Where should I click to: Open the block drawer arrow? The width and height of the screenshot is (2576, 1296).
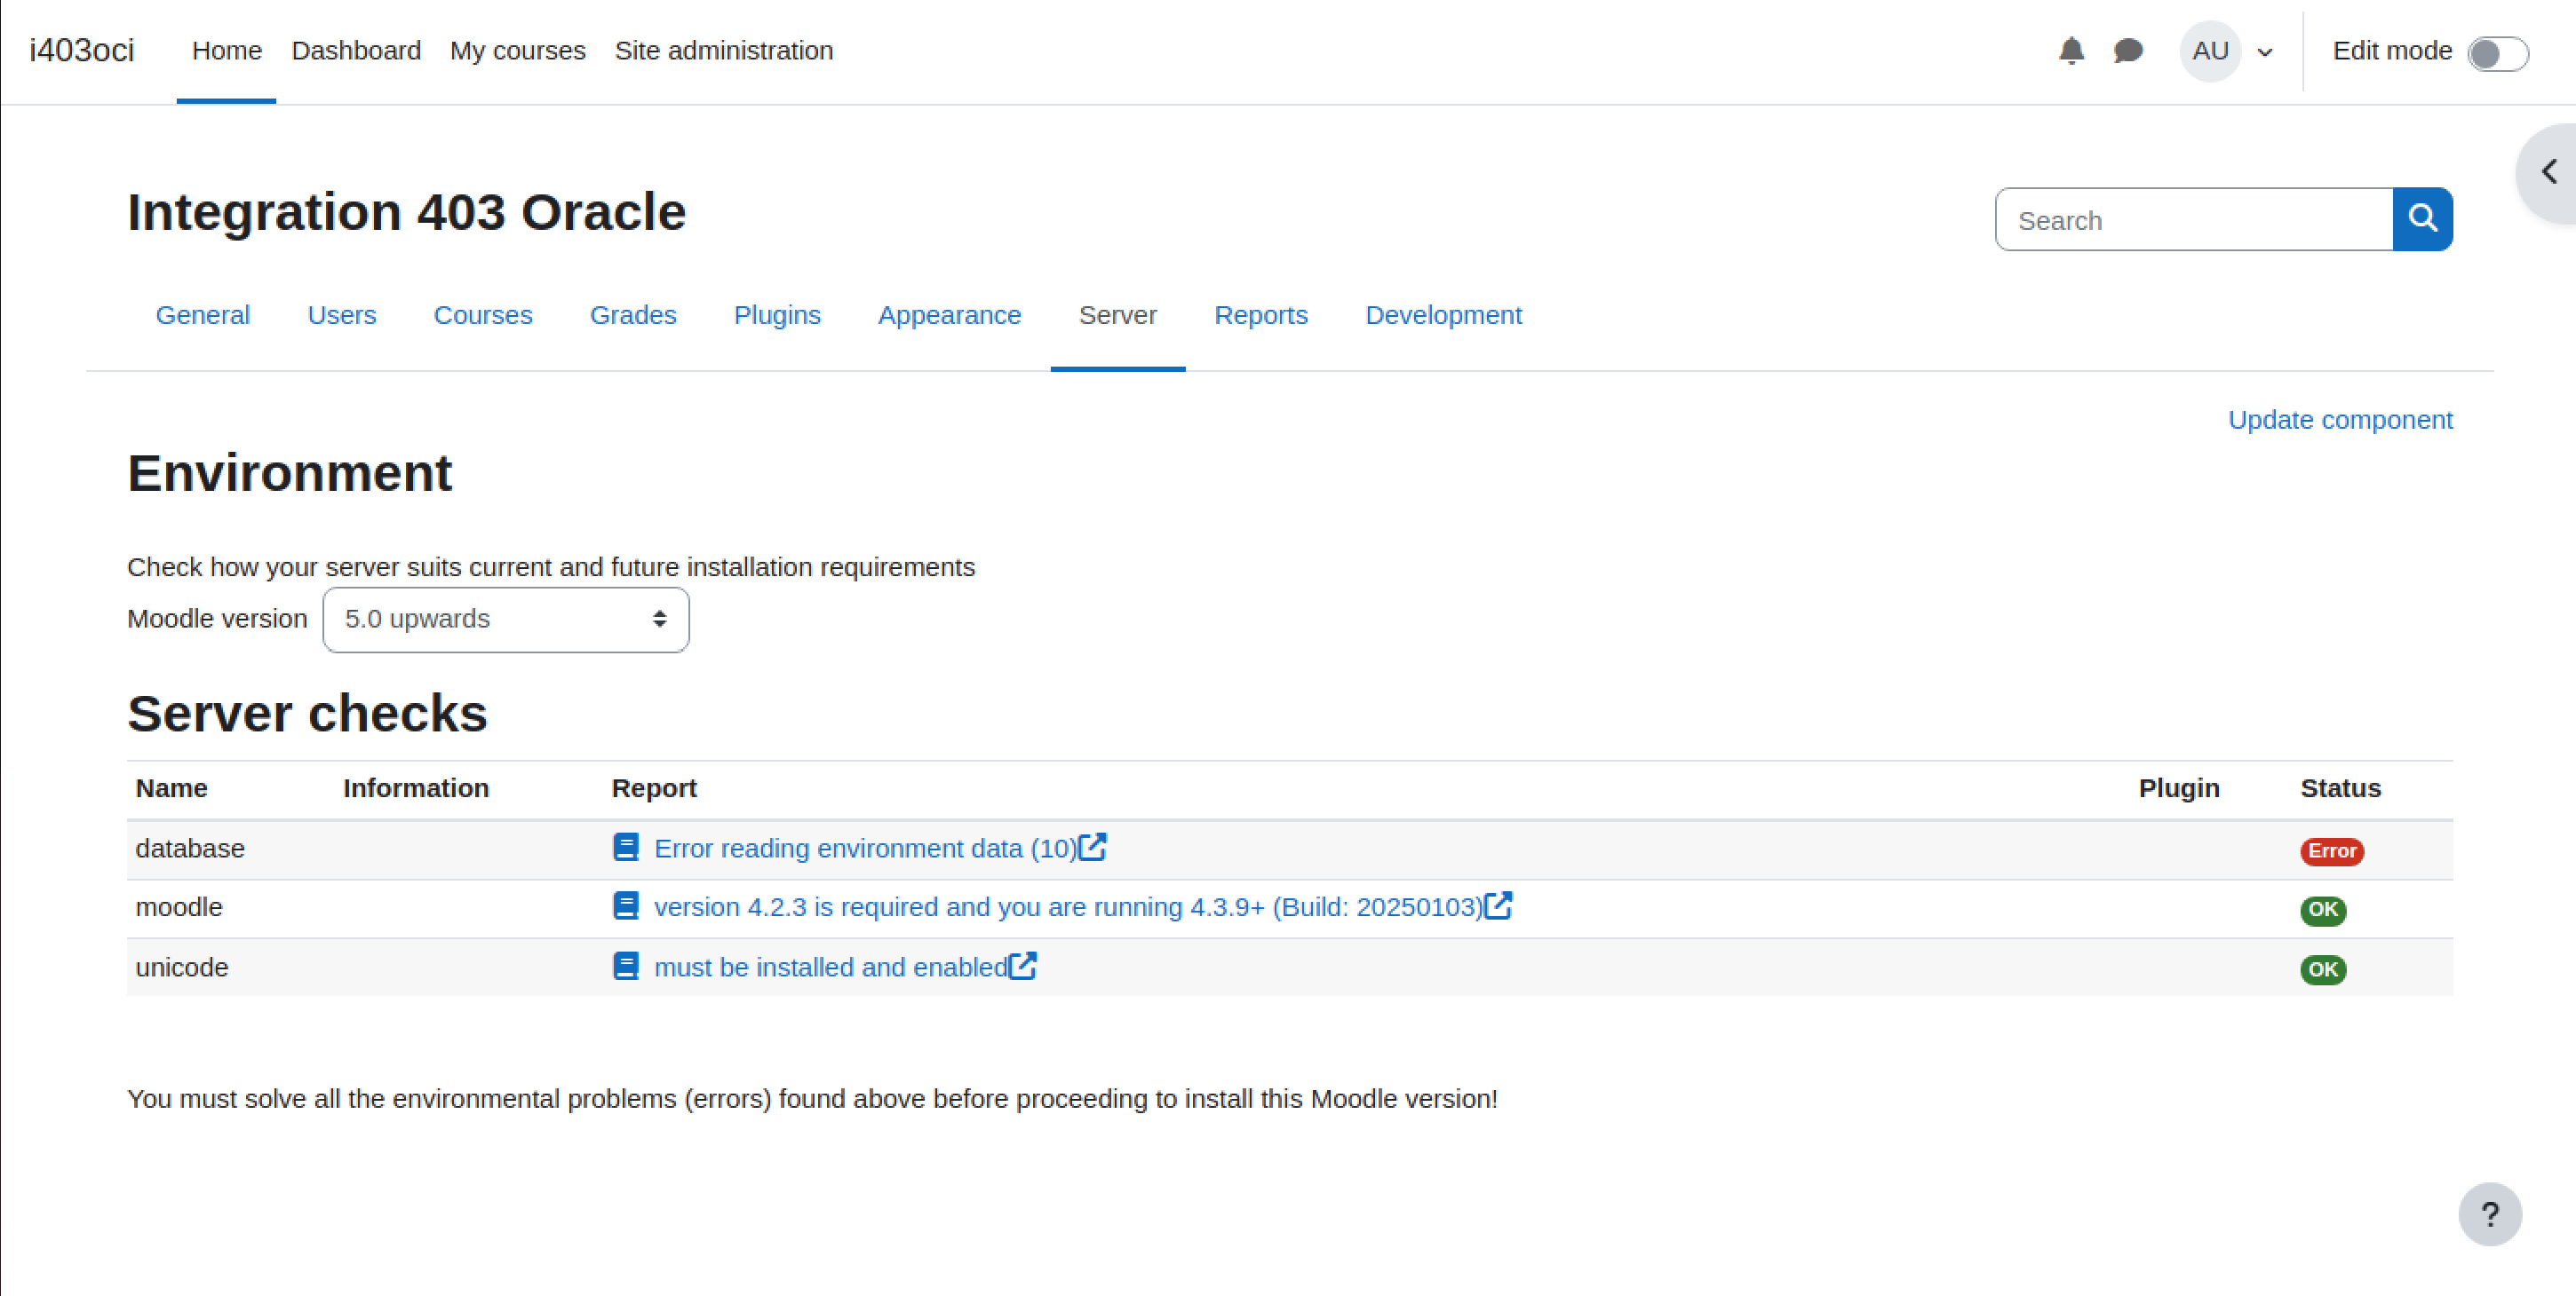[2549, 172]
